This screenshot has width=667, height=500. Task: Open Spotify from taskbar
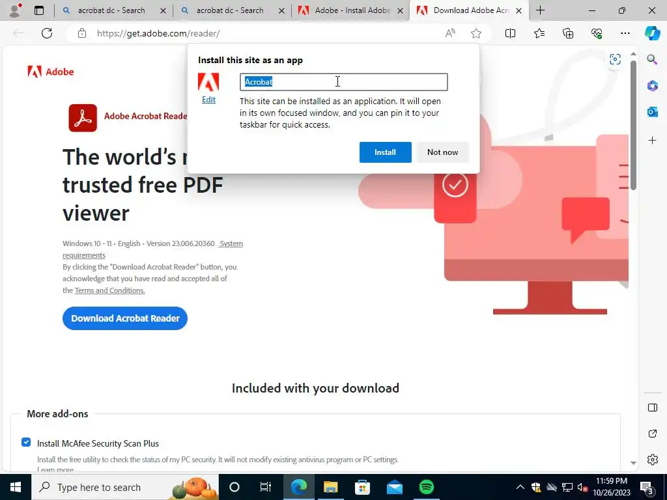(426, 487)
